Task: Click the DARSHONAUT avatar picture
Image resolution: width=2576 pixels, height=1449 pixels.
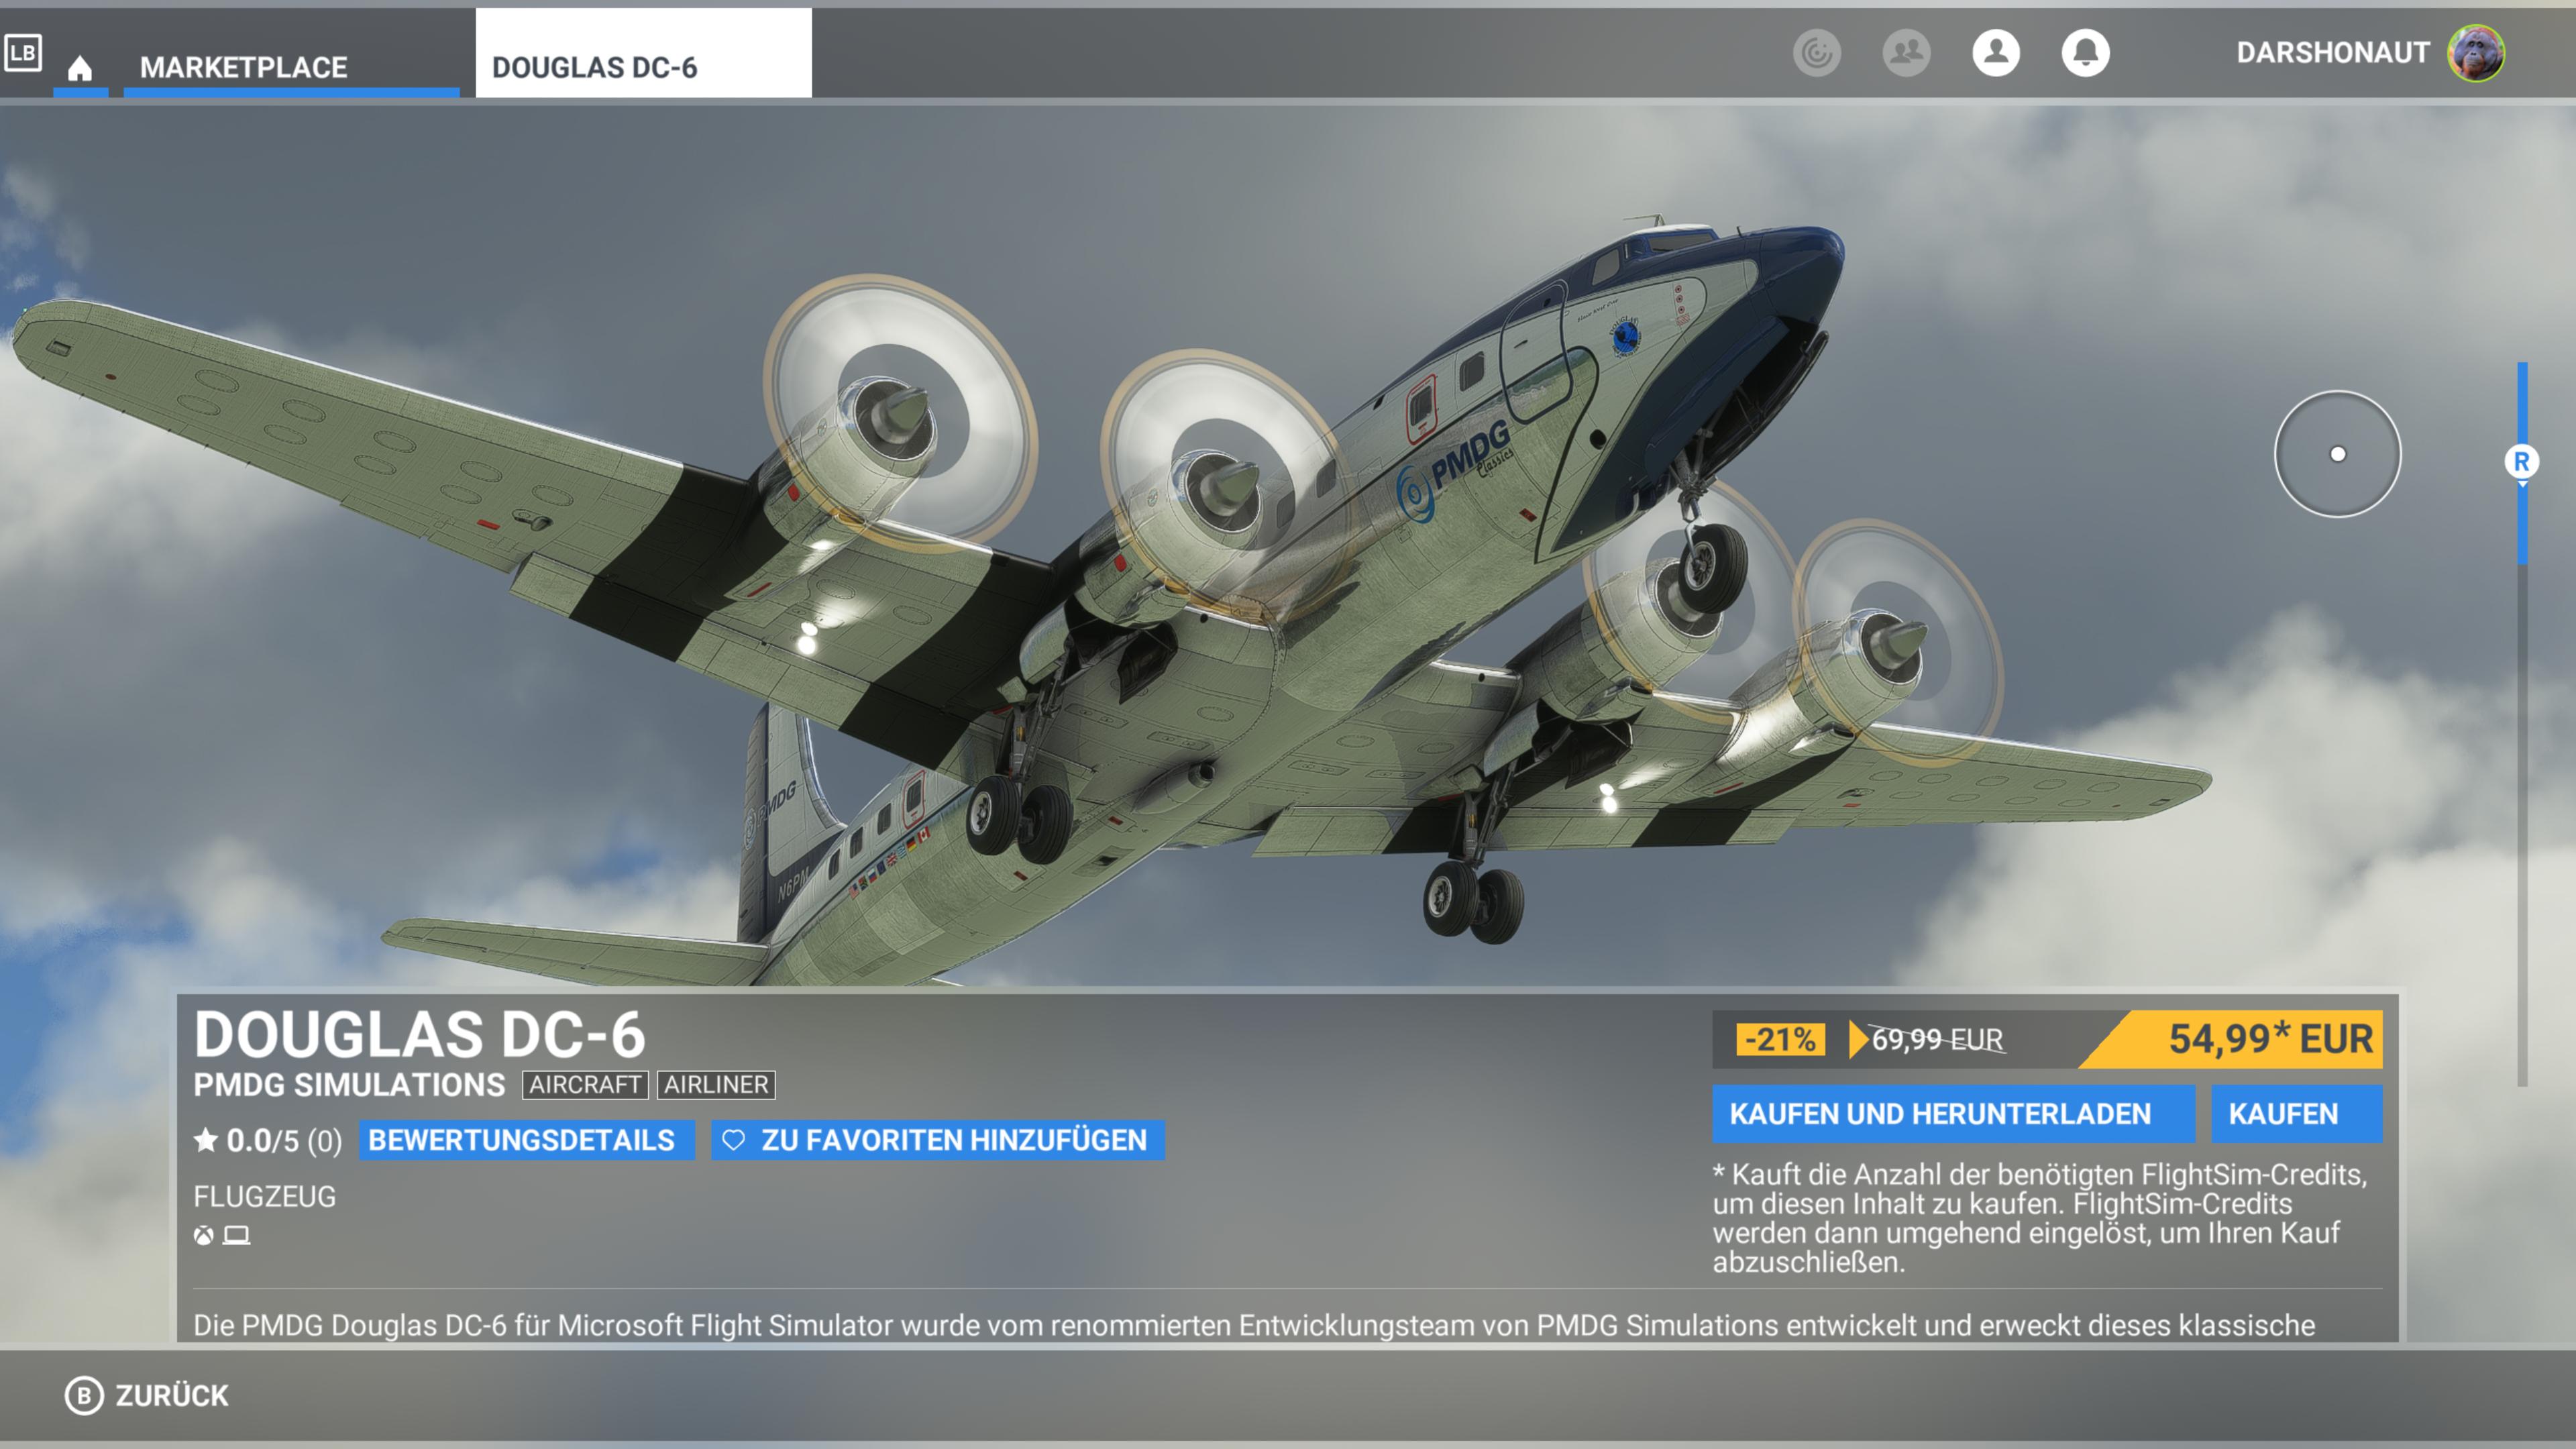Action: (x=2476, y=52)
